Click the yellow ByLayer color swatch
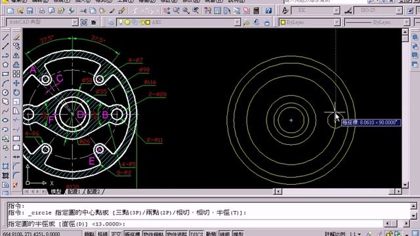The width and height of the screenshot is (420, 236). point(283,22)
